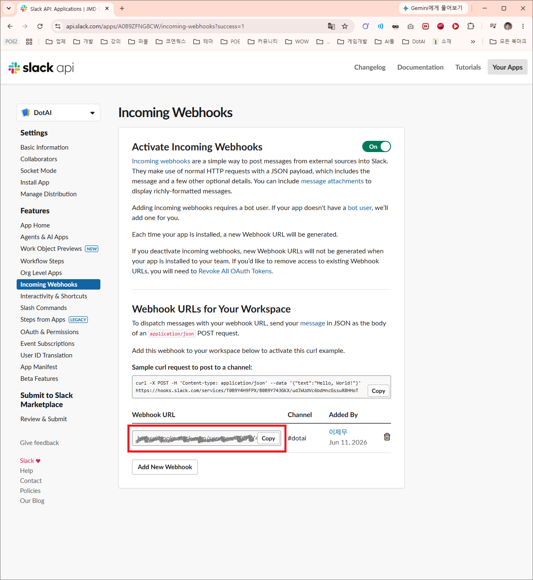
Task: Open Review & Submit page
Action: tap(44, 419)
